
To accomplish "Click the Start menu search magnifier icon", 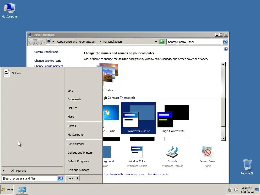I will (x=60, y=178).
